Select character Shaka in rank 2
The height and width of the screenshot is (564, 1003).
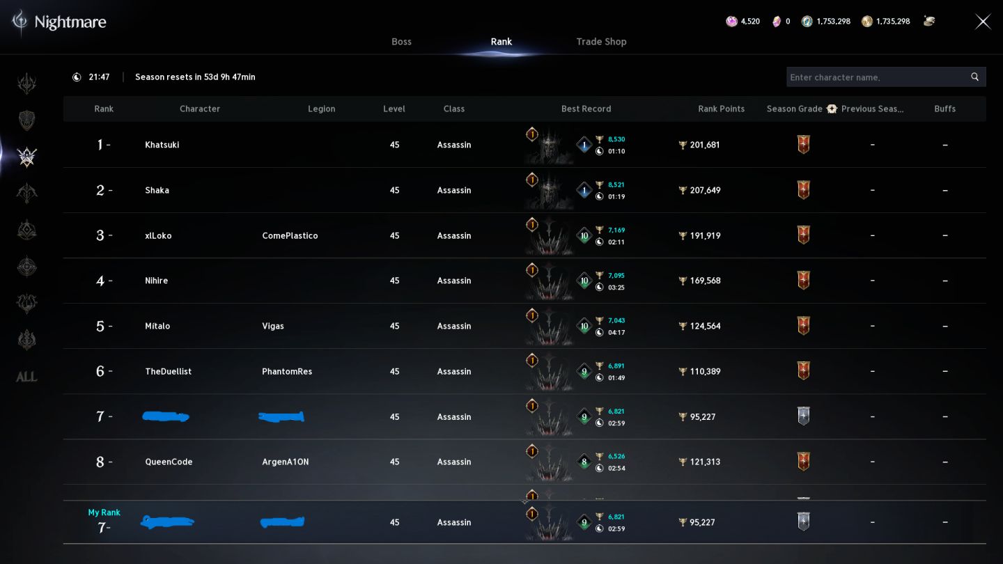(157, 190)
